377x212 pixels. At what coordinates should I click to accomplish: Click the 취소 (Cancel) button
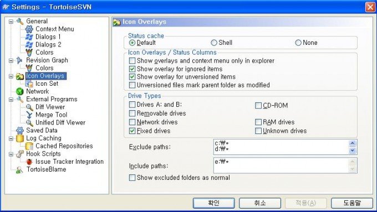[260, 203]
